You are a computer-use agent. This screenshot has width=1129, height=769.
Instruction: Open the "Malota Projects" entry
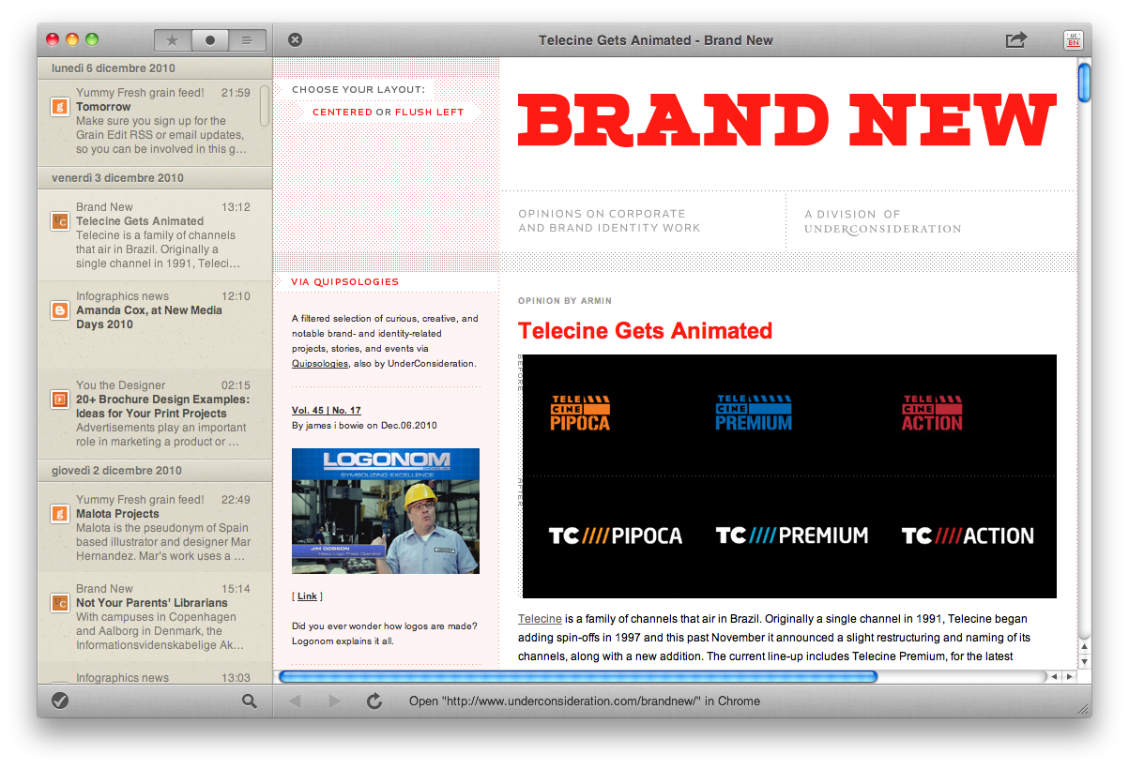[155, 528]
